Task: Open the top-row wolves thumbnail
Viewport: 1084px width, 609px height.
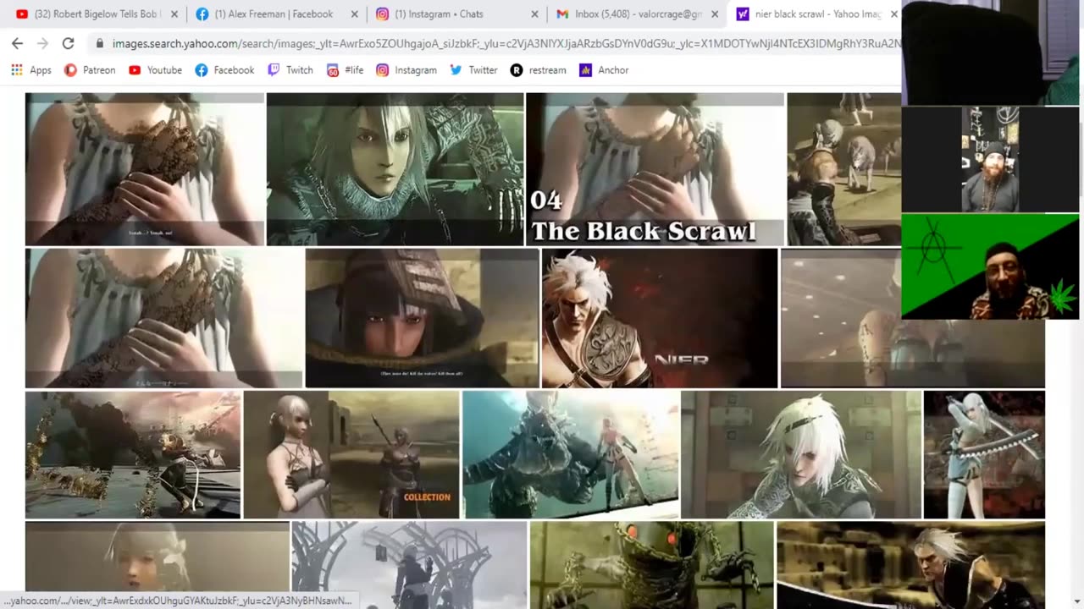Action: pyautogui.click(x=843, y=169)
